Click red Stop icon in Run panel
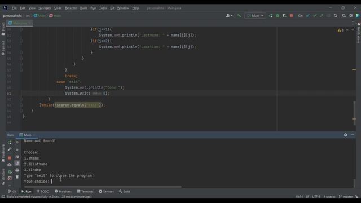 [10, 158]
